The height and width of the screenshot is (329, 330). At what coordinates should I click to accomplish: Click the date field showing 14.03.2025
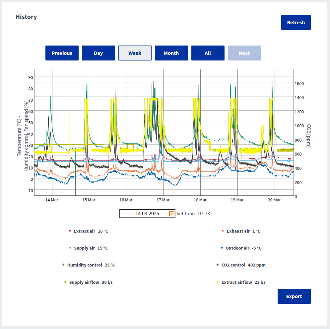(x=144, y=214)
